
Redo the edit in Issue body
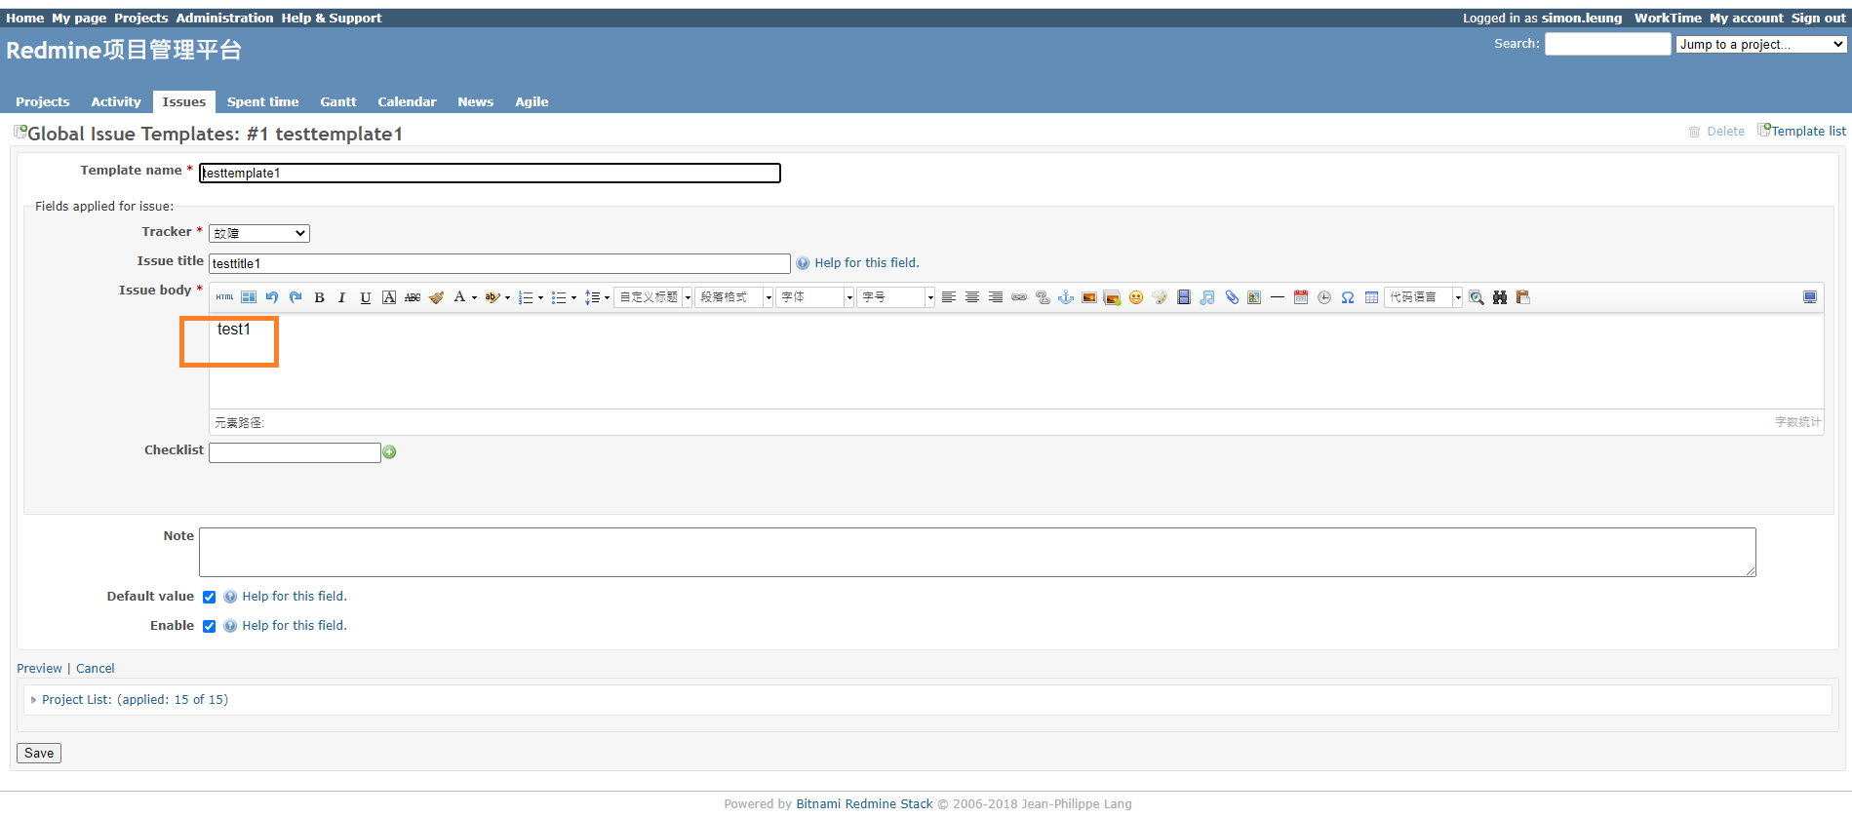296,297
